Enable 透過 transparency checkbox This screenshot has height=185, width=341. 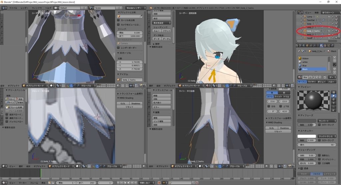click(x=302, y=168)
